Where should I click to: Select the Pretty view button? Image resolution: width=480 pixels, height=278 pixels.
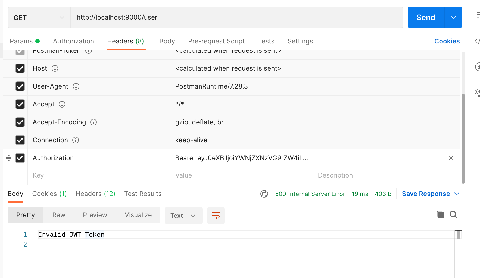[x=26, y=215]
